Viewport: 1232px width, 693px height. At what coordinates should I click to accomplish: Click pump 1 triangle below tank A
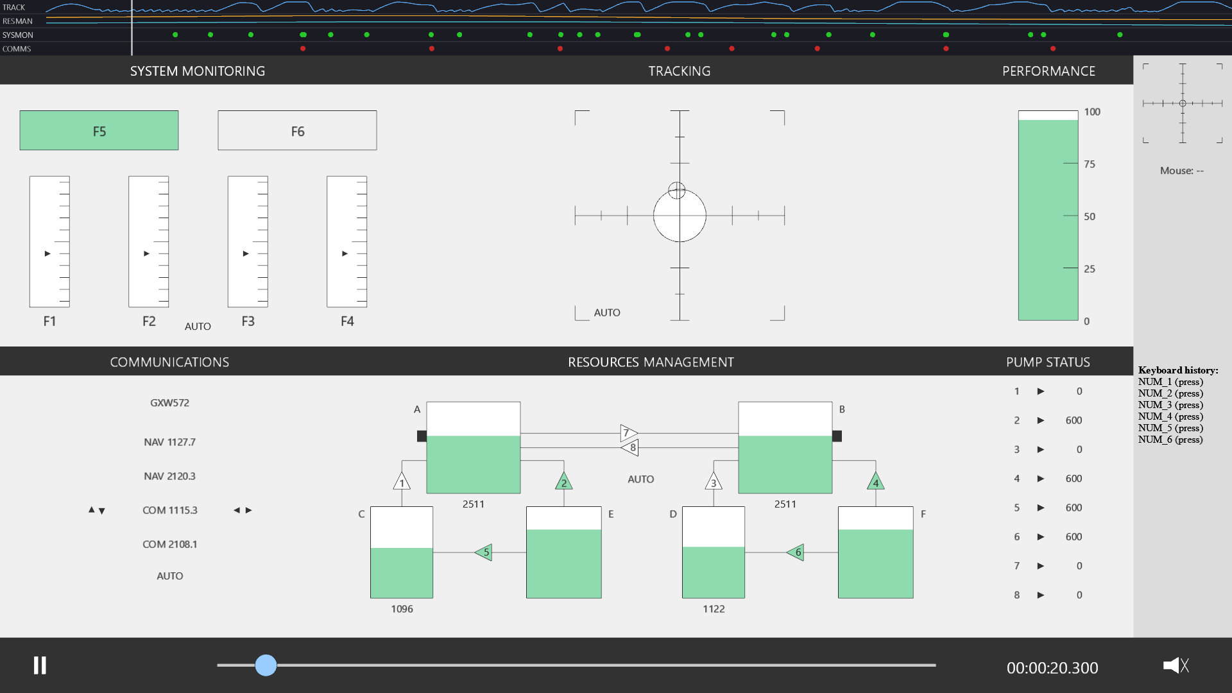point(402,481)
